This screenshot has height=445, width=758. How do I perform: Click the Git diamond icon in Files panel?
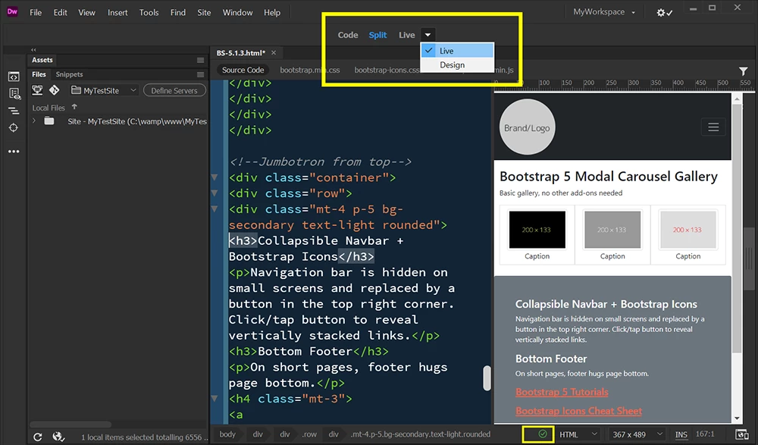(x=54, y=90)
